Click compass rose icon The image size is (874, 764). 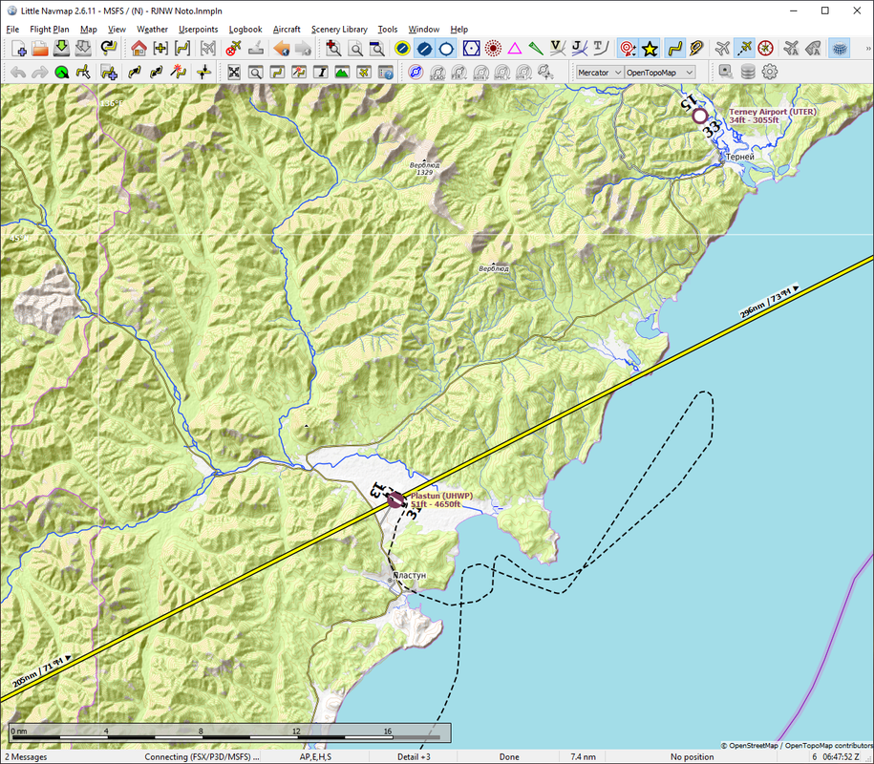[766, 49]
